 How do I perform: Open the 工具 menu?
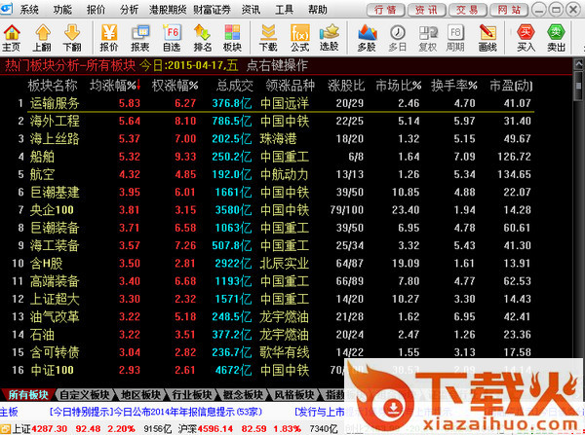(285, 10)
